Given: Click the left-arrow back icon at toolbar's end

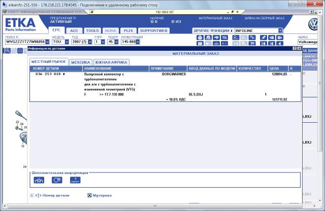Looking at the screenshot, I should click(x=280, y=44).
